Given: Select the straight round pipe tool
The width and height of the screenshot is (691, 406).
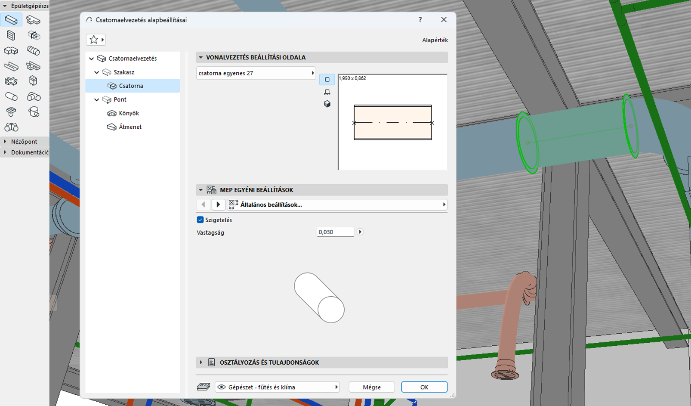Looking at the screenshot, I should pyautogui.click(x=11, y=96).
